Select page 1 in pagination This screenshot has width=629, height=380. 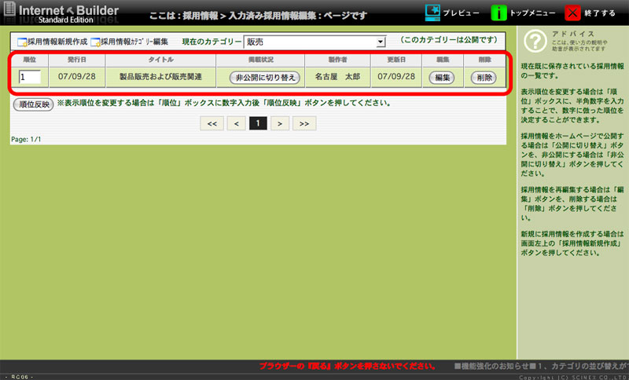(x=258, y=123)
